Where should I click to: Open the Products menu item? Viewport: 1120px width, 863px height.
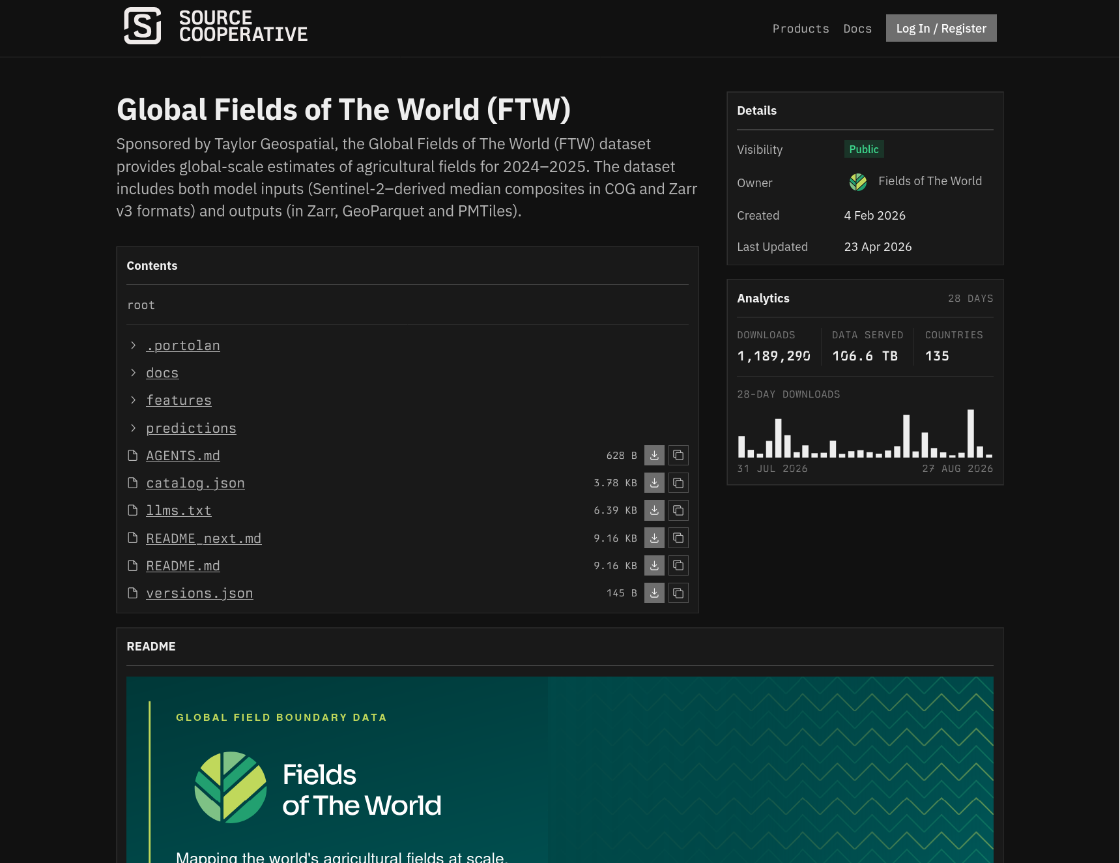coord(801,29)
